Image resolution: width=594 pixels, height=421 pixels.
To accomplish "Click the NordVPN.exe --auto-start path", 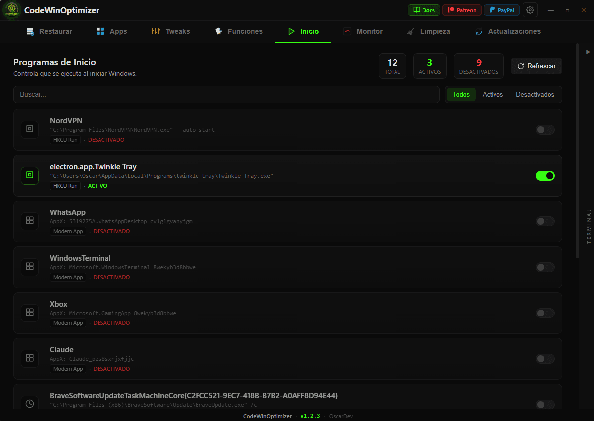I will (x=132, y=130).
